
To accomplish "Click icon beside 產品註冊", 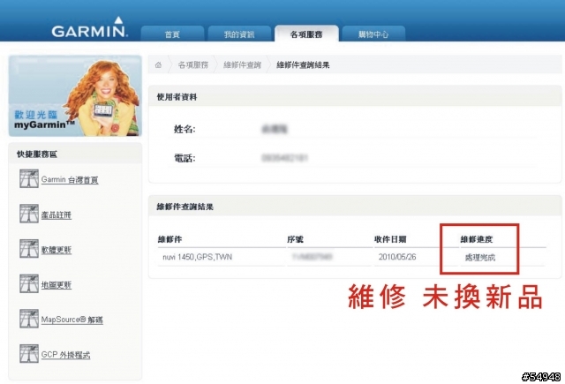I will pos(29,214).
